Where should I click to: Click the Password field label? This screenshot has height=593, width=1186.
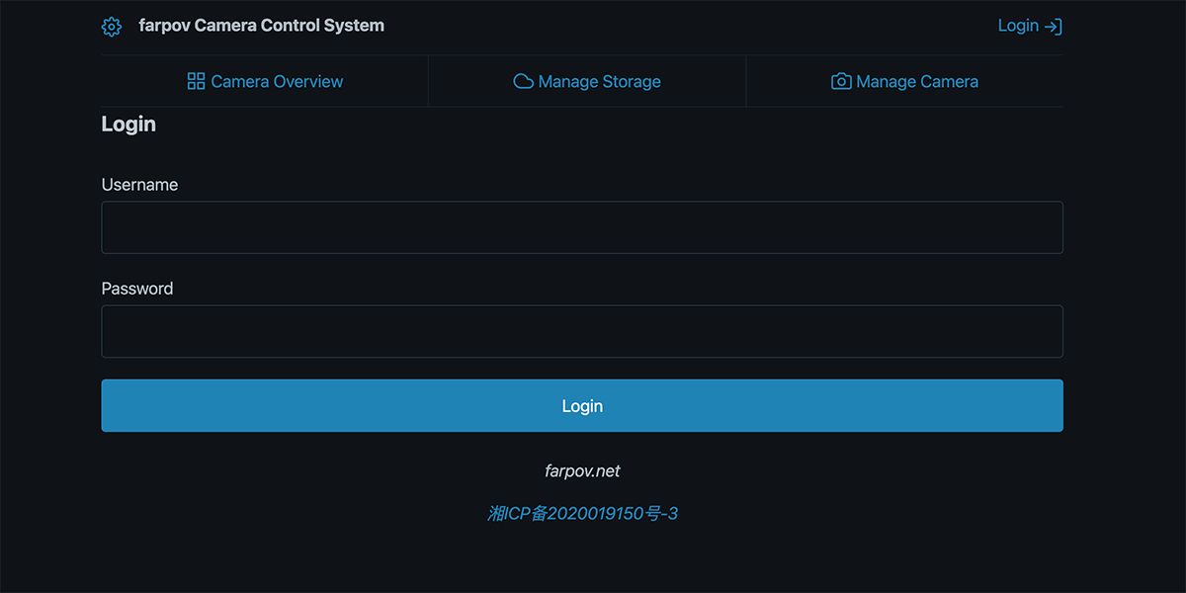[137, 289]
